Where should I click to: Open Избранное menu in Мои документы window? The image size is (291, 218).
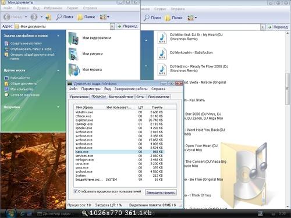click(53, 8)
